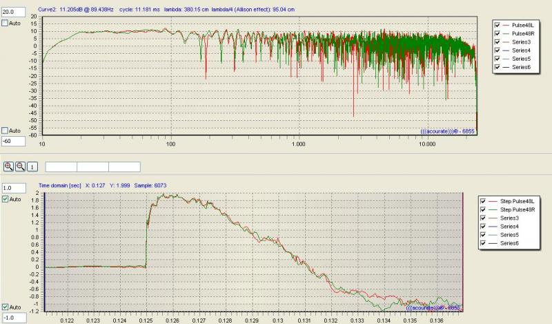552x324 pixels.
Task: Uncheck the Pulse48R curve checkbox
Action: point(497,33)
